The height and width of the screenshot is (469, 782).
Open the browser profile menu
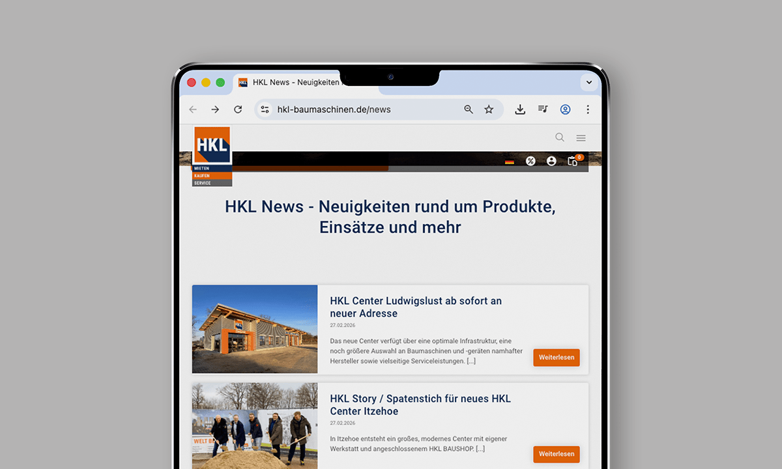pos(565,109)
